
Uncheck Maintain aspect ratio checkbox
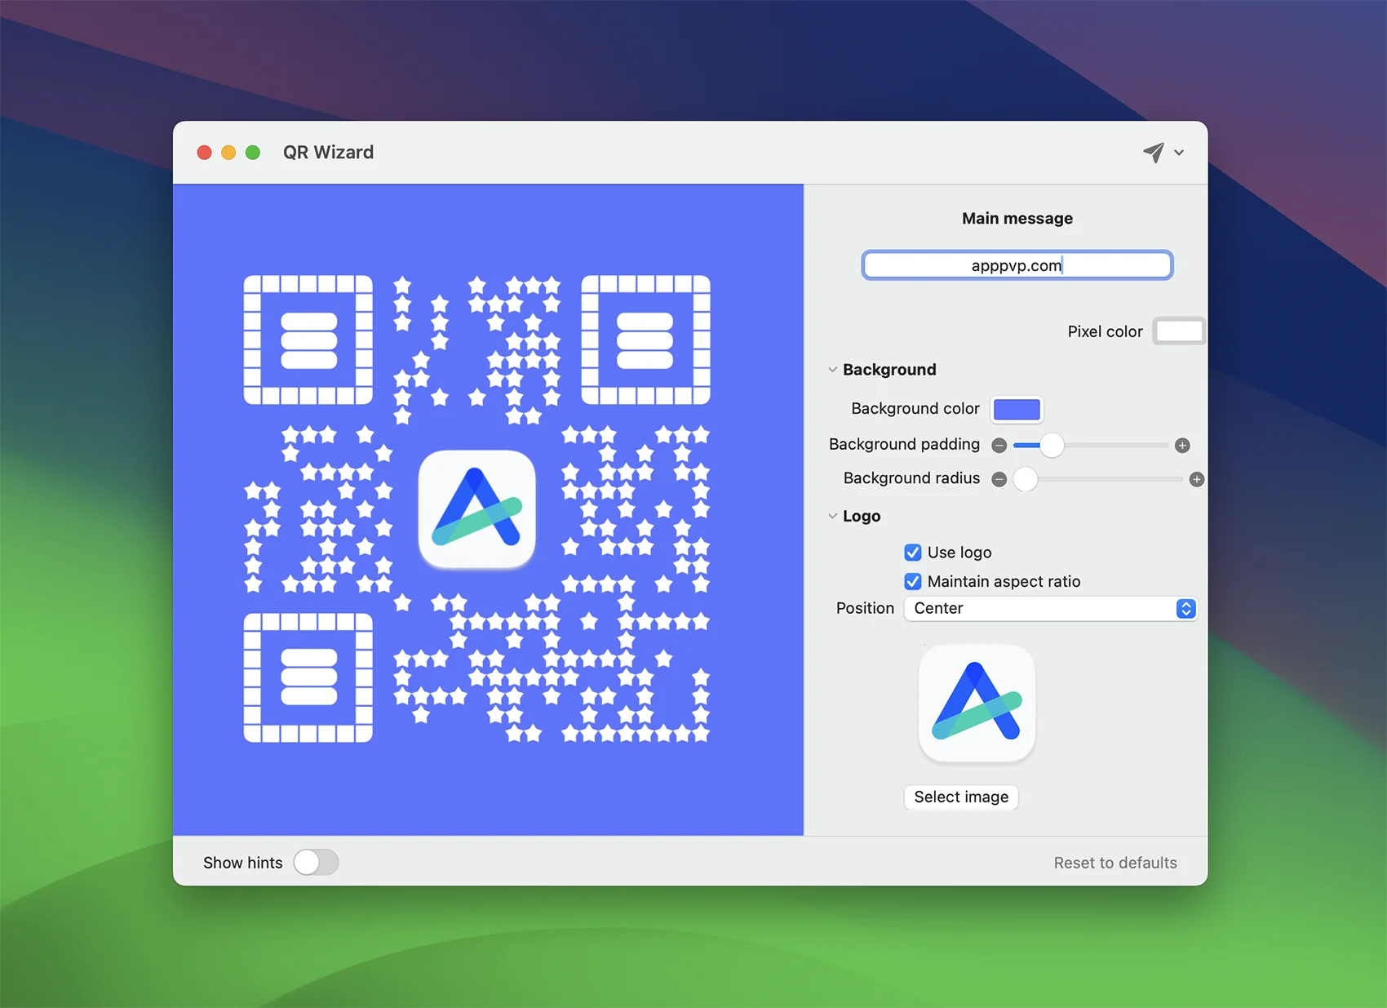(x=913, y=581)
